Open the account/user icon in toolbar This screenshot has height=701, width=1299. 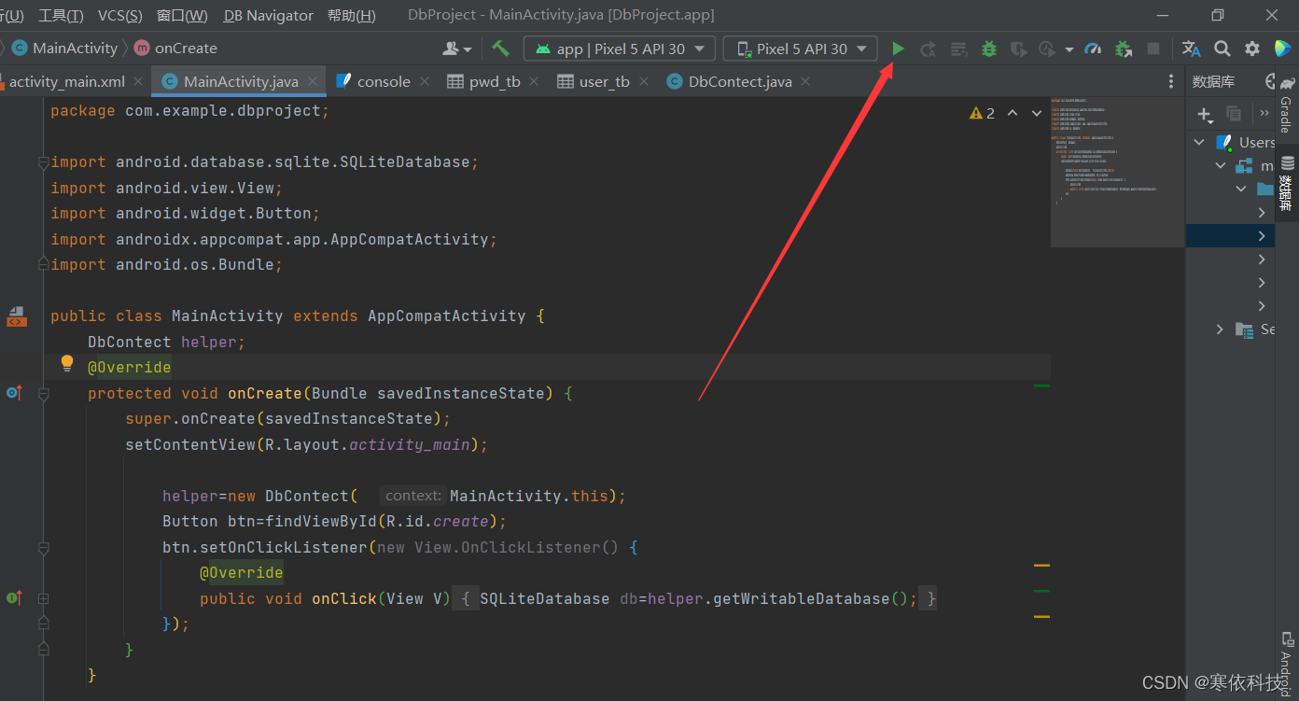point(457,49)
